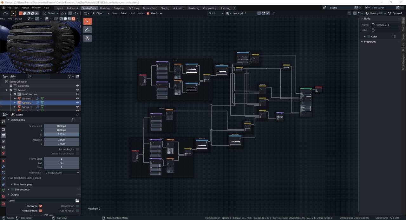
Task: Open the Object Data mesh properties tab
Action: pyautogui.click(x=3, y=190)
